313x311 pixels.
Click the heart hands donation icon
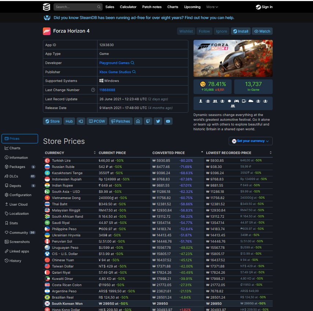pyautogui.click(x=47, y=18)
